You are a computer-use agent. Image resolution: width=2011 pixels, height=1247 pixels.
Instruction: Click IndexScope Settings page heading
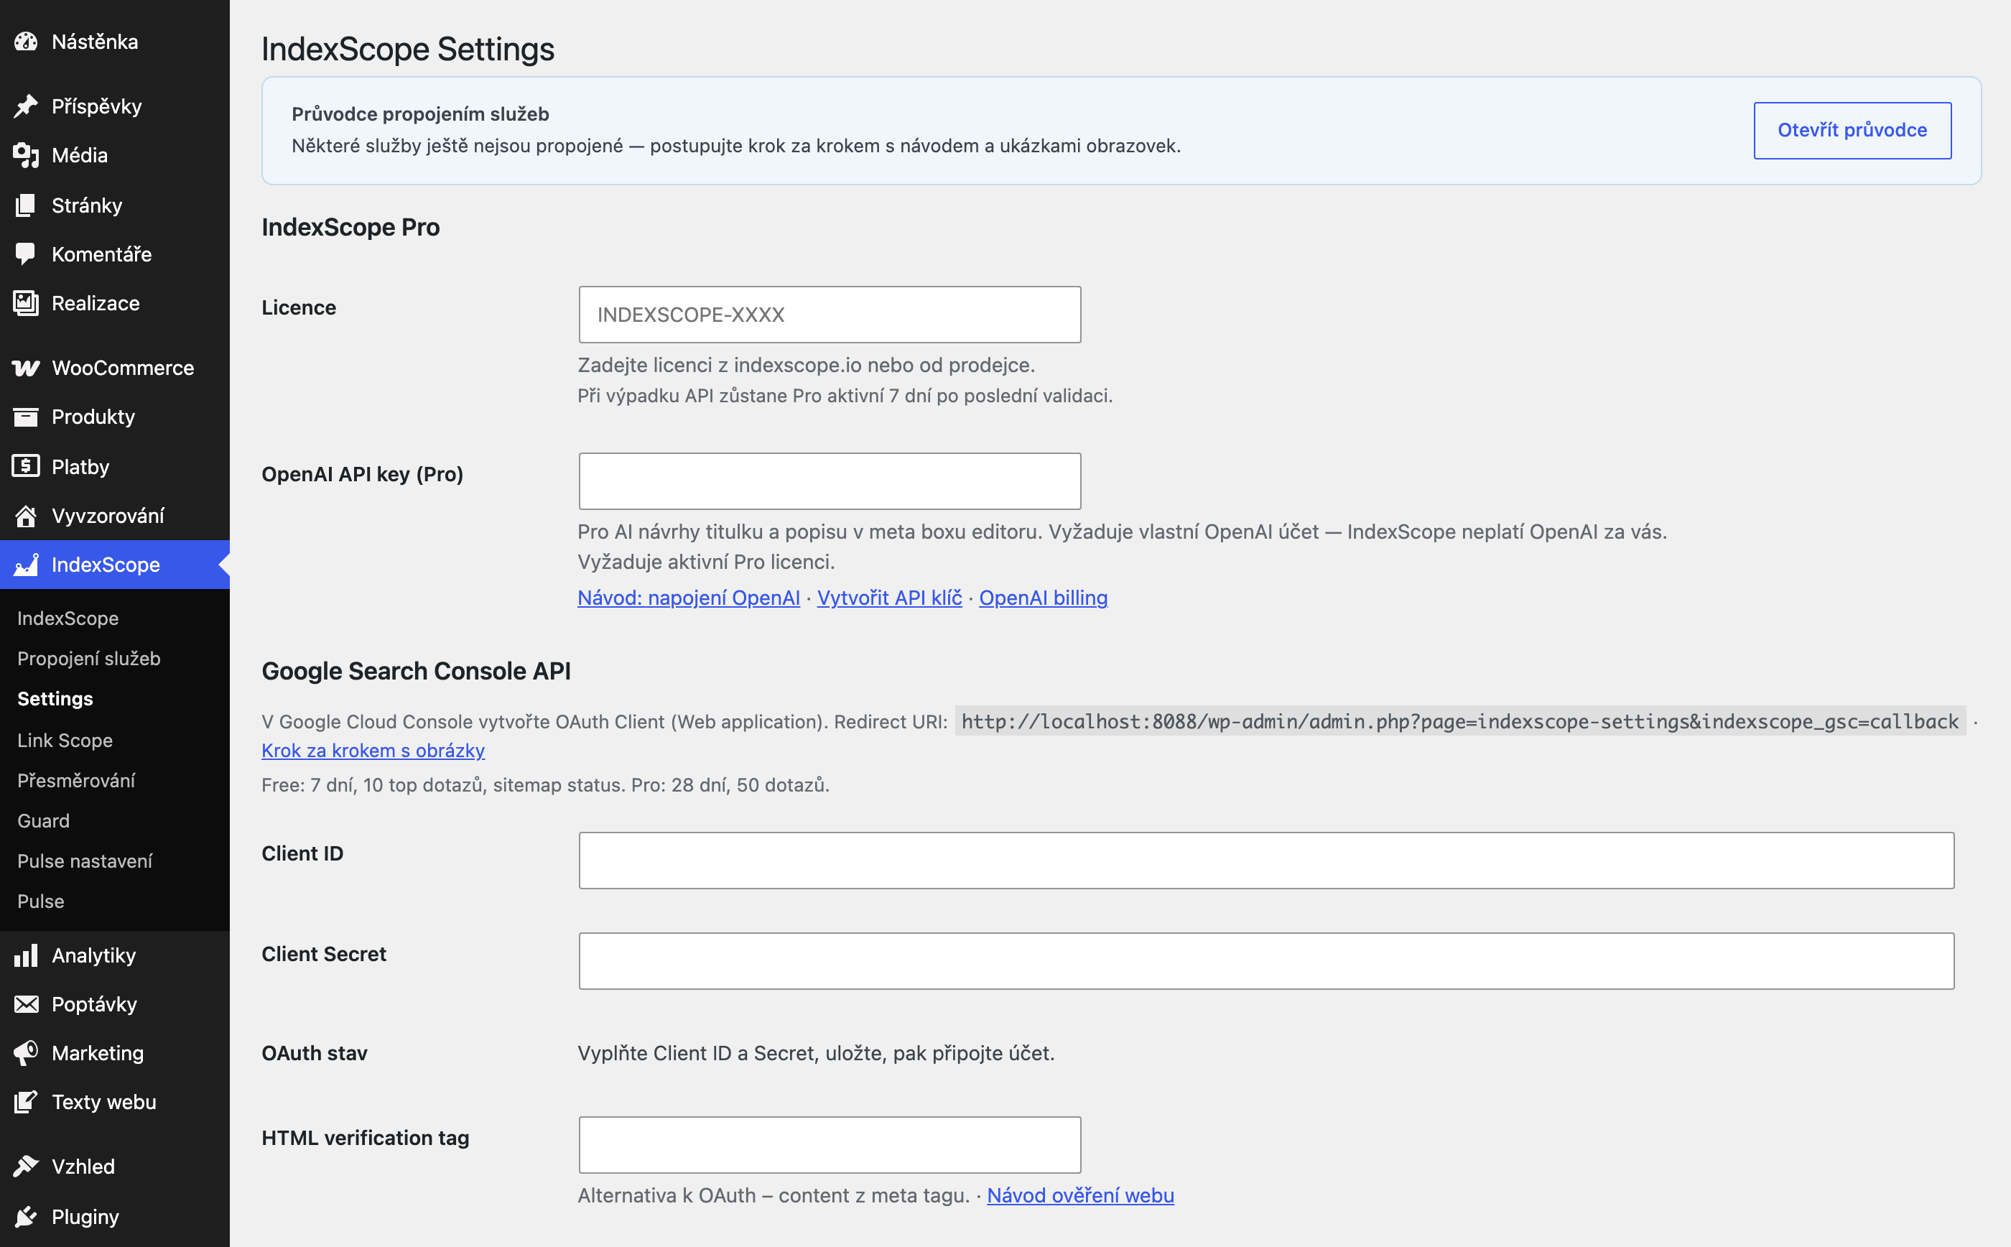pyautogui.click(x=408, y=49)
